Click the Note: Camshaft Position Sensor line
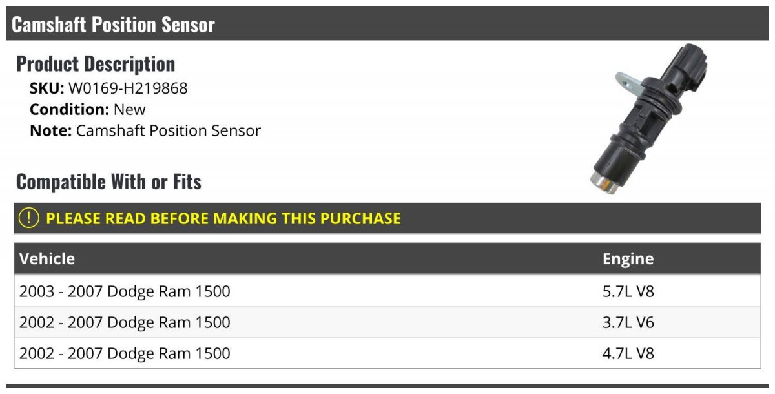Viewport: 775px width, 394px height. click(x=145, y=130)
